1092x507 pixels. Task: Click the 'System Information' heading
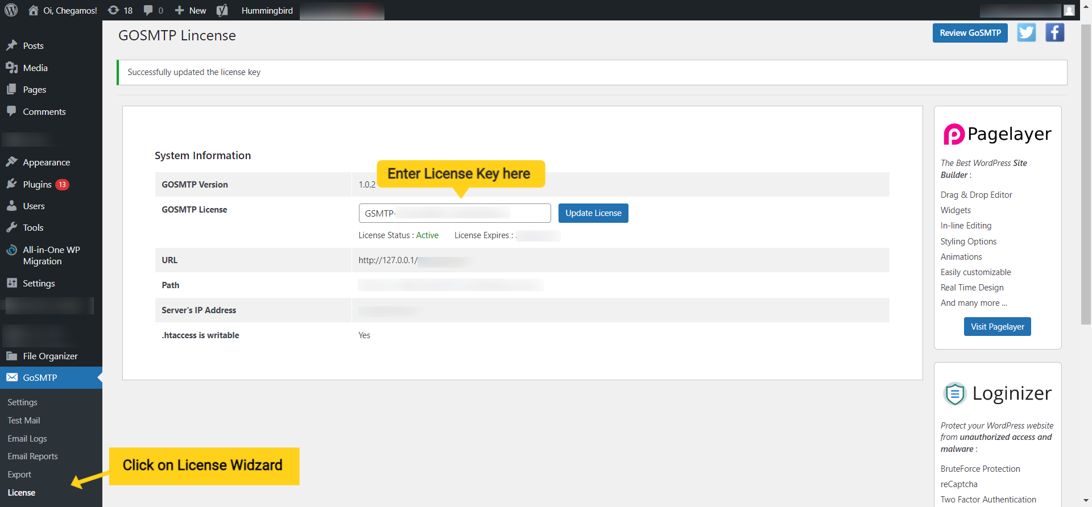click(202, 156)
